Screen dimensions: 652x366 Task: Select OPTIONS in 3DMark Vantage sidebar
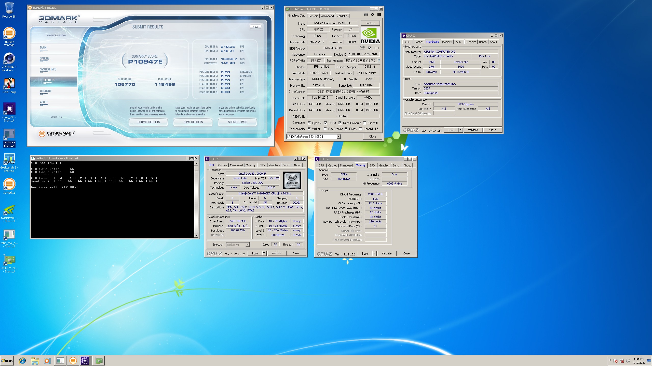(45, 58)
